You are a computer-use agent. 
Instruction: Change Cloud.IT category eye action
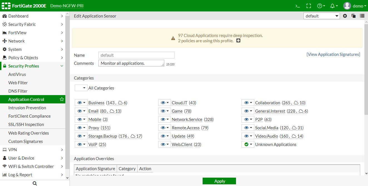click(165, 103)
